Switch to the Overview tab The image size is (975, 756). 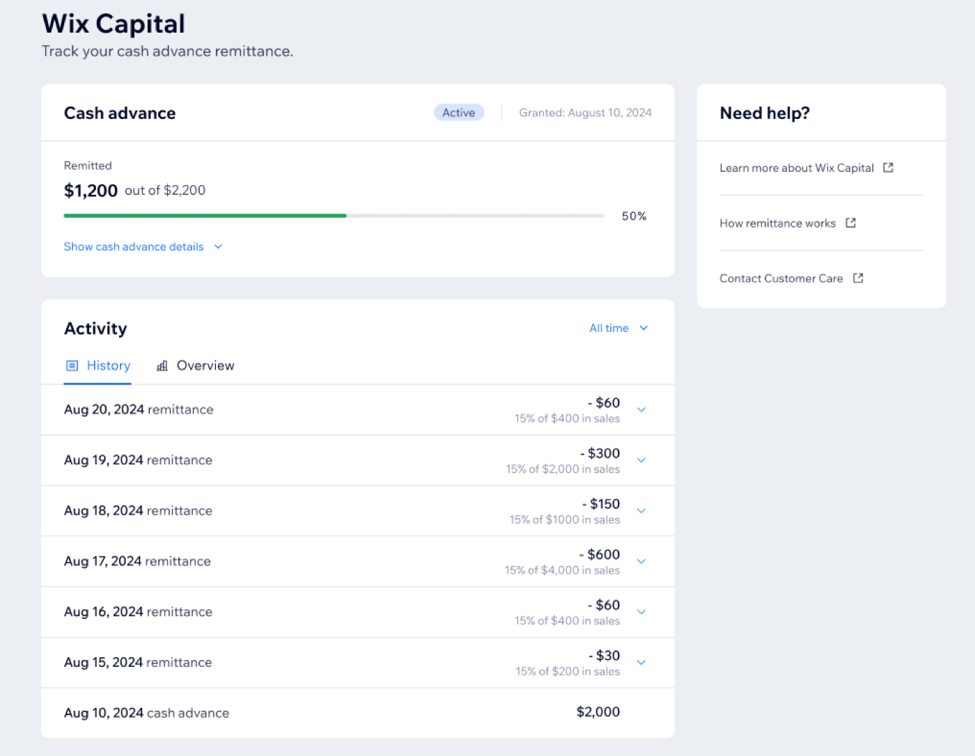[x=205, y=365]
